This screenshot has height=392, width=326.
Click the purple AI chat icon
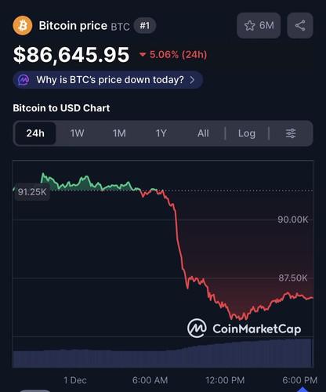point(24,80)
